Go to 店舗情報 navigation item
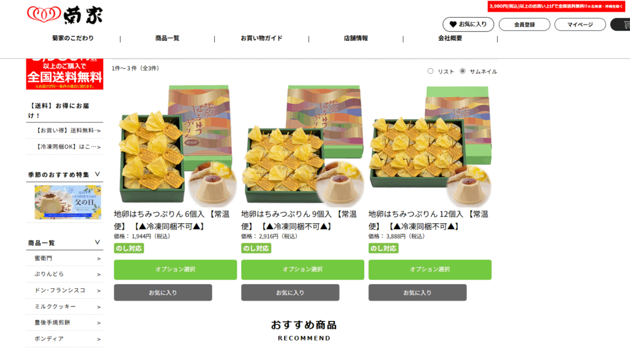Image resolution: width=630 pixels, height=351 pixels. [x=356, y=38]
